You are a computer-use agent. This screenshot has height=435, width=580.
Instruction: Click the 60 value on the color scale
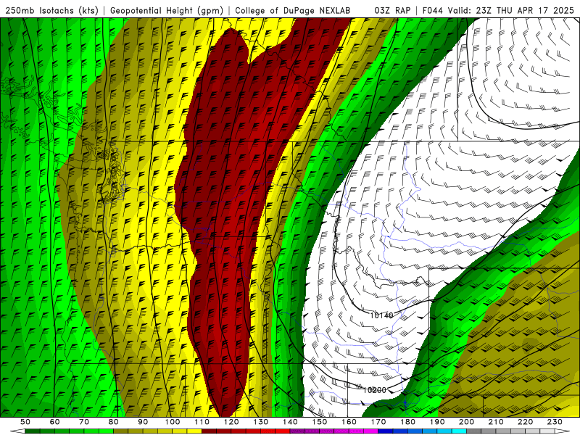[x=55, y=422]
